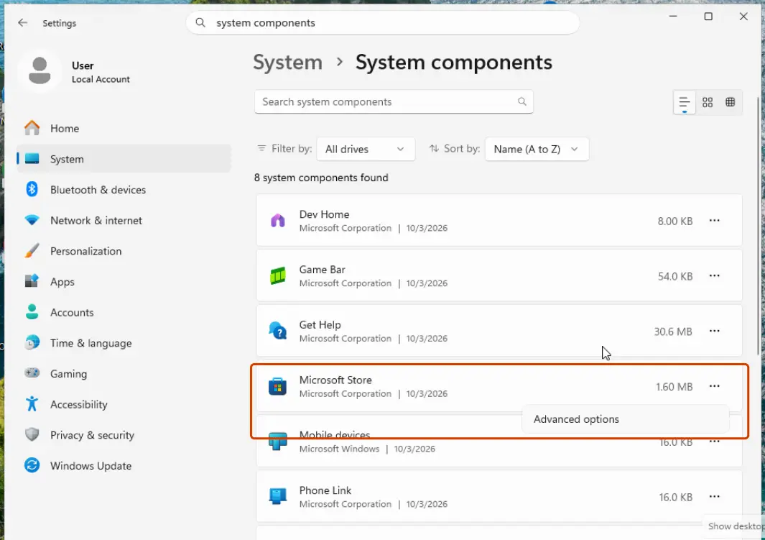Click the 54.0 KB size value
Image resolution: width=765 pixels, height=540 pixels.
pyautogui.click(x=674, y=276)
